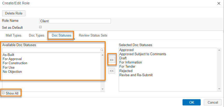Image resolution: width=224 pixels, height=107 pixels.
Task: Select No Objection in the available list
Action: tap(12, 71)
